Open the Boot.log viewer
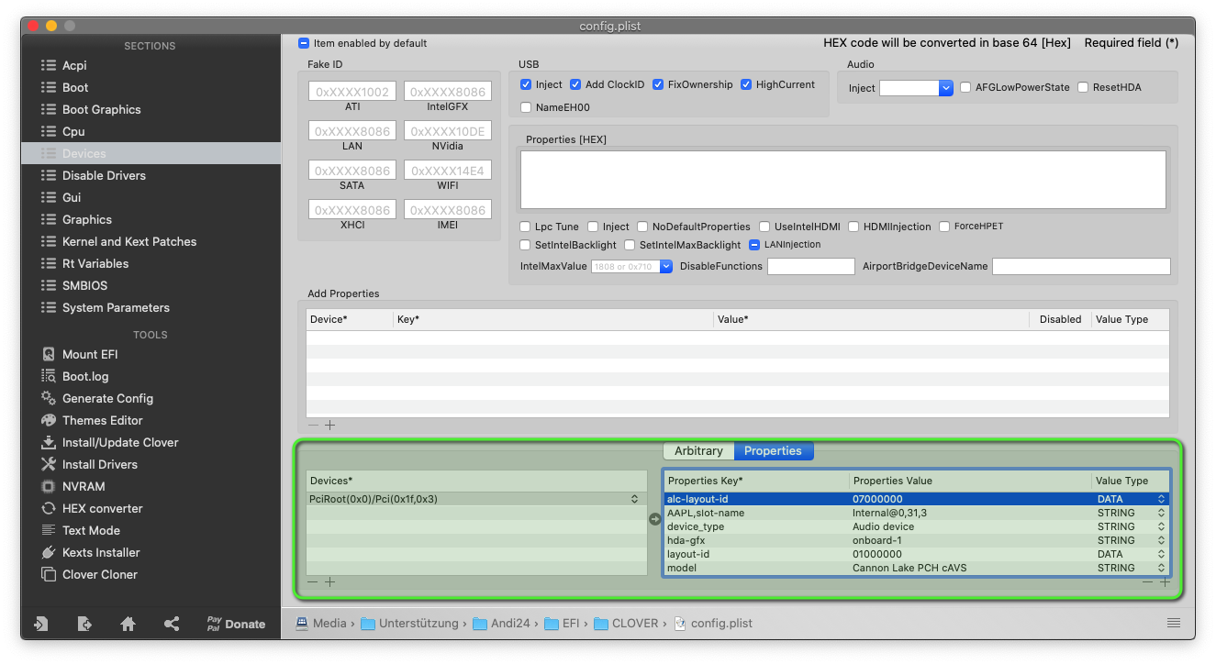 point(84,376)
